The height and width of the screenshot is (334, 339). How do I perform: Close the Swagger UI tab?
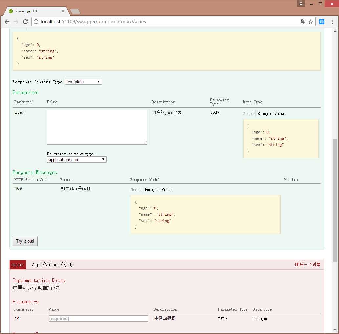(63, 11)
